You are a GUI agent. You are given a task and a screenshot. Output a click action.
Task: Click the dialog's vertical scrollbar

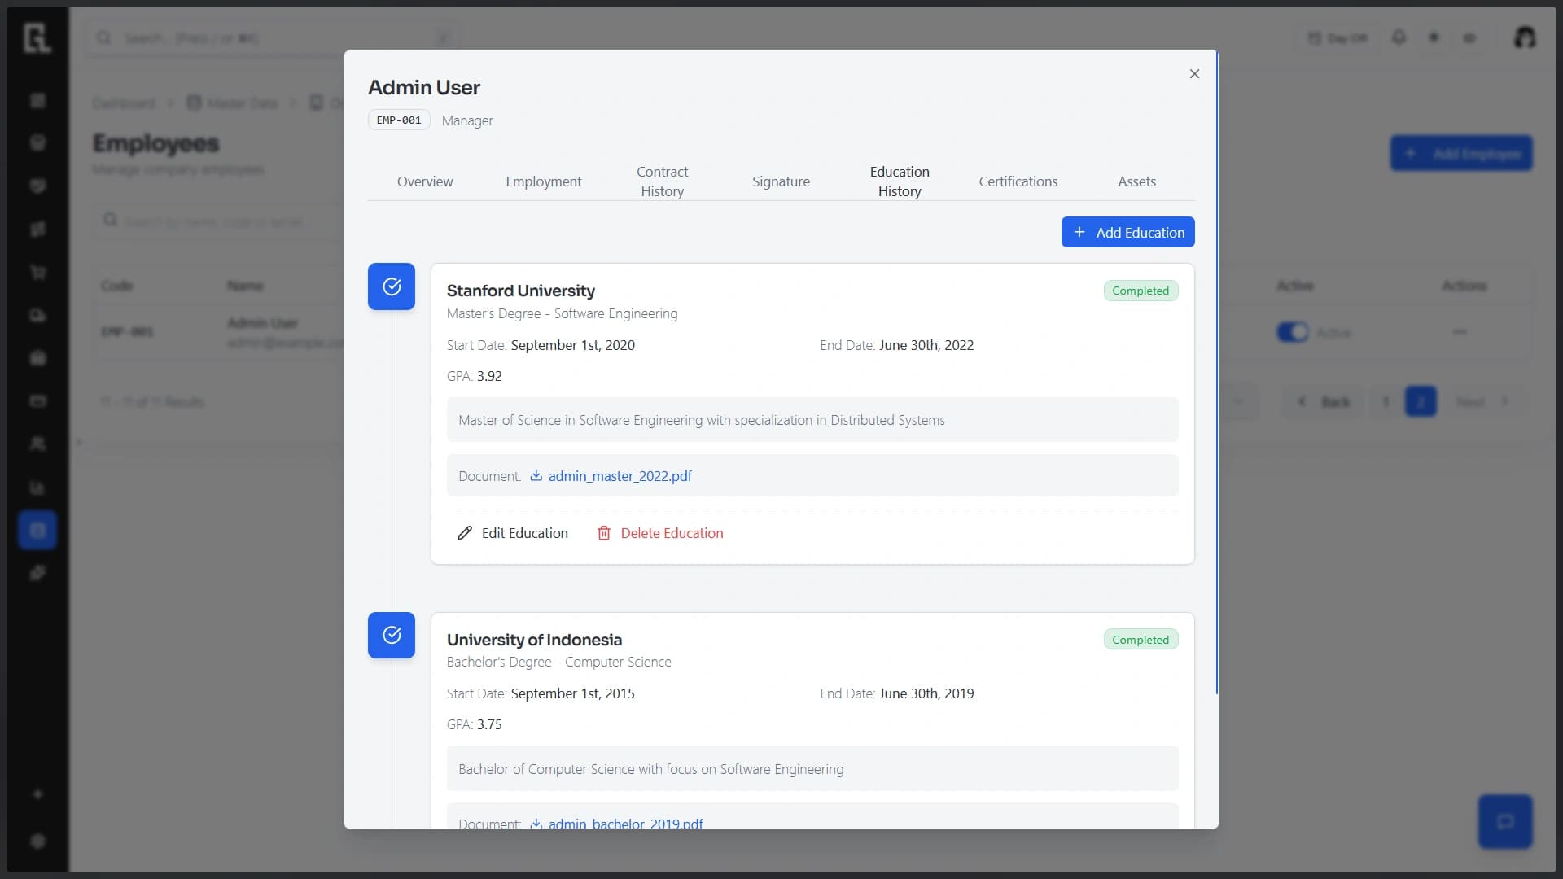[1217, 372]
